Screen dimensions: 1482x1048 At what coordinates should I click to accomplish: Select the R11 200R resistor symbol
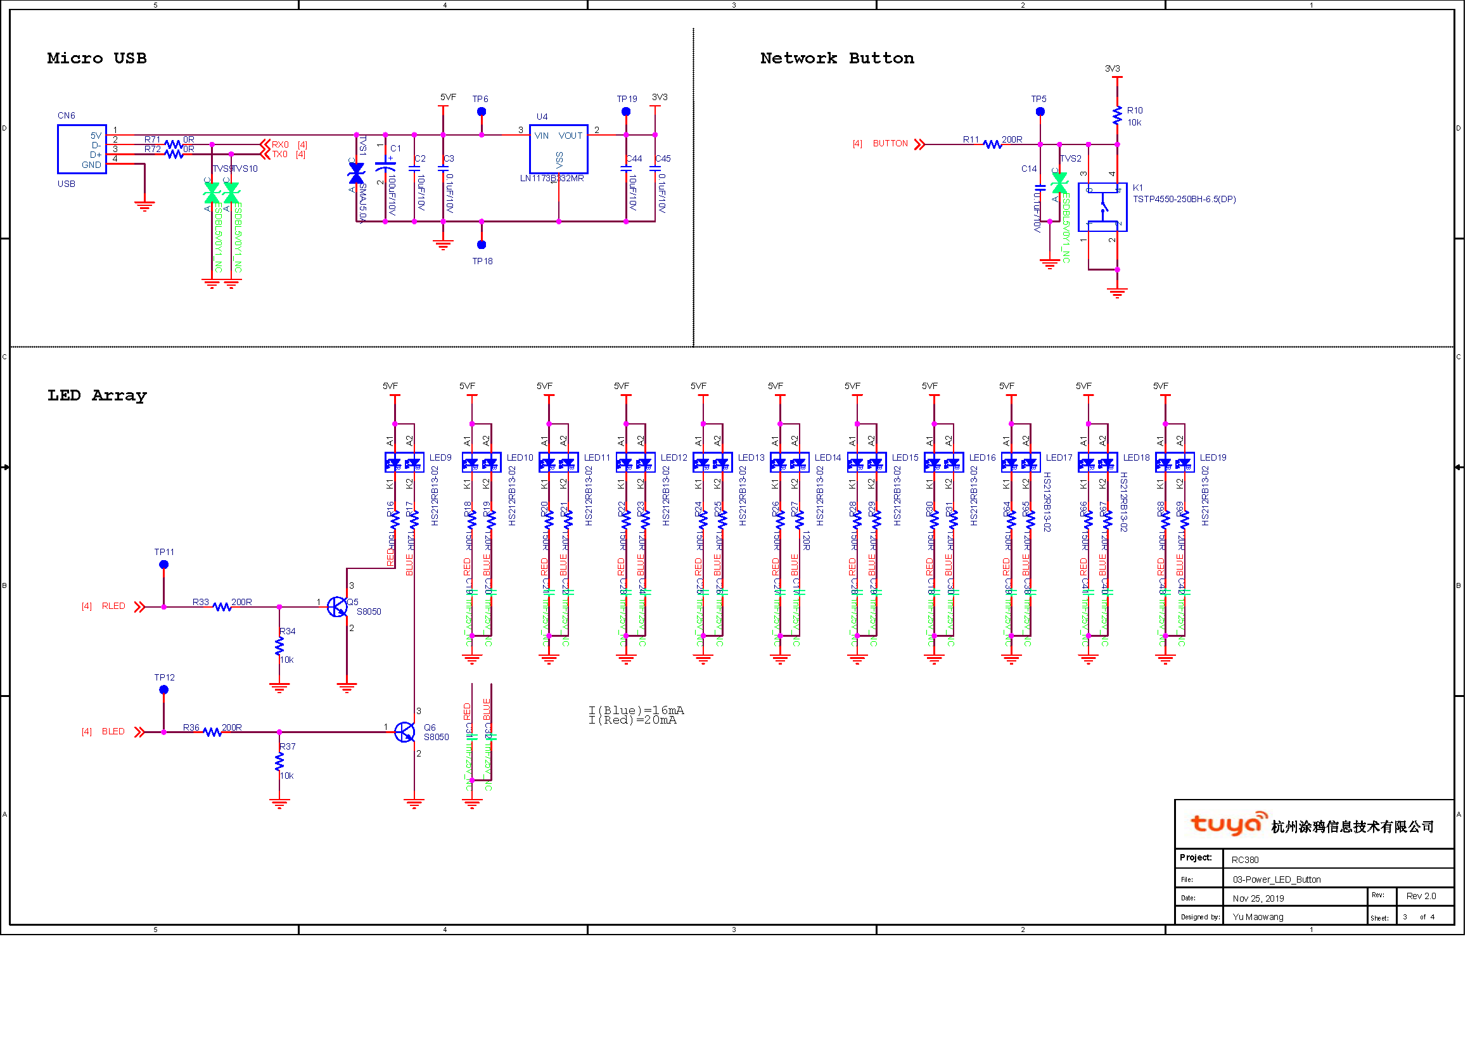tap(993, 144)
